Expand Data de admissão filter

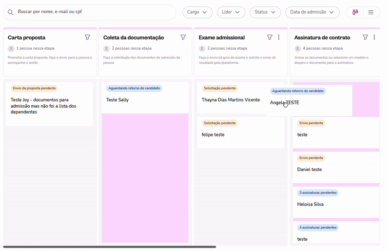312,12
